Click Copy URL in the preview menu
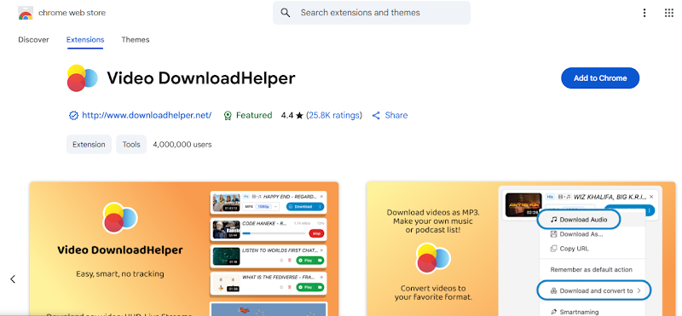The image size is (682, 316). pyautogui.click(x=569, y=249)
